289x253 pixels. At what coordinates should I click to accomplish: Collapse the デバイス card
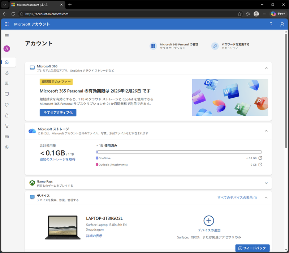(x=266, y=197)
